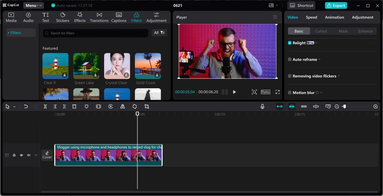Select the Filters sidebar item

pyautogui.click(x=21, y=33)
